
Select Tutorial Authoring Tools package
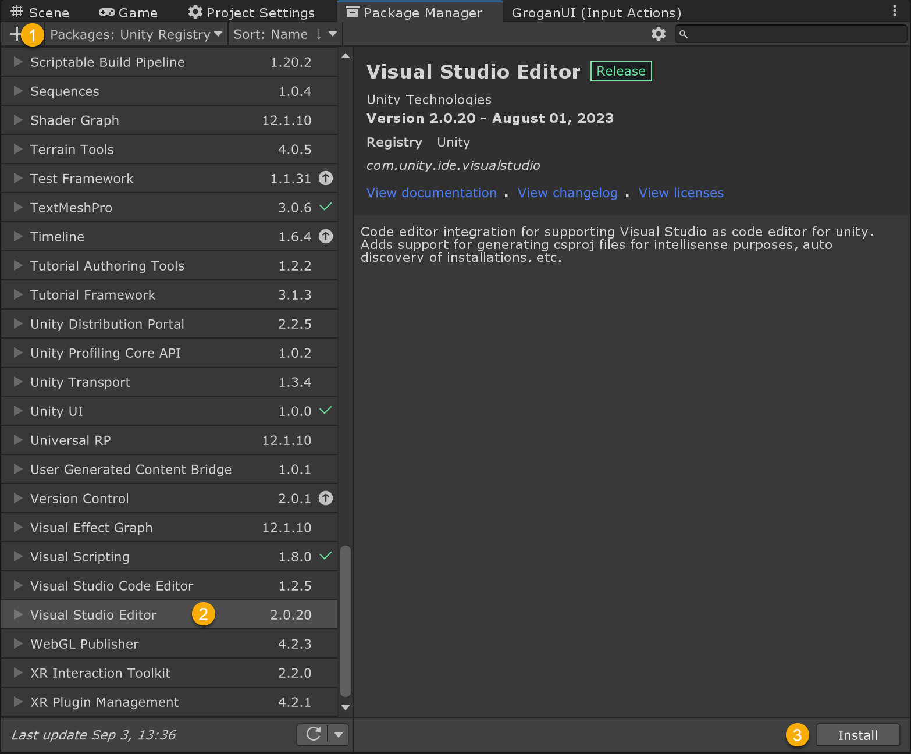point(169,265)
